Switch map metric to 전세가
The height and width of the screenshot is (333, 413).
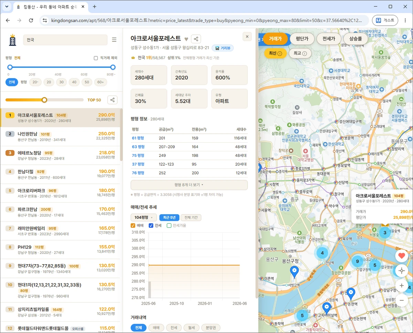(329, 39)
